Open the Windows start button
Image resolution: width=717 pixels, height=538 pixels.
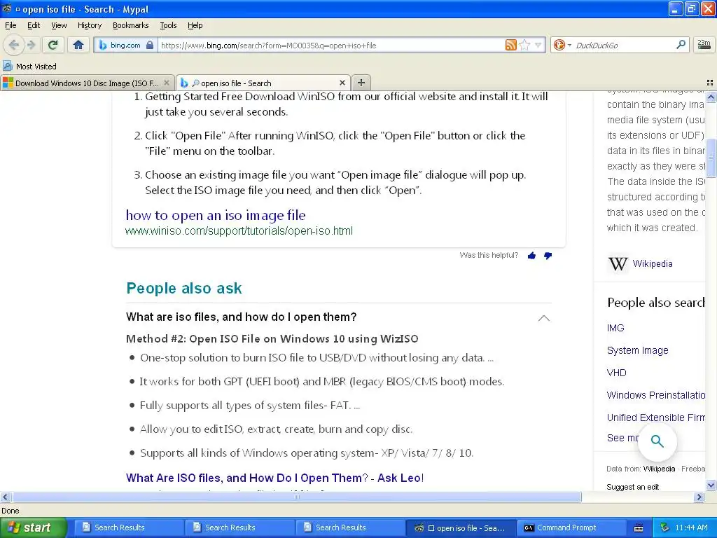[33, 527]
